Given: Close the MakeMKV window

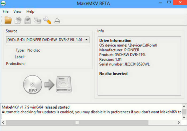Looking at the screenshot, I should pos(180,2).
